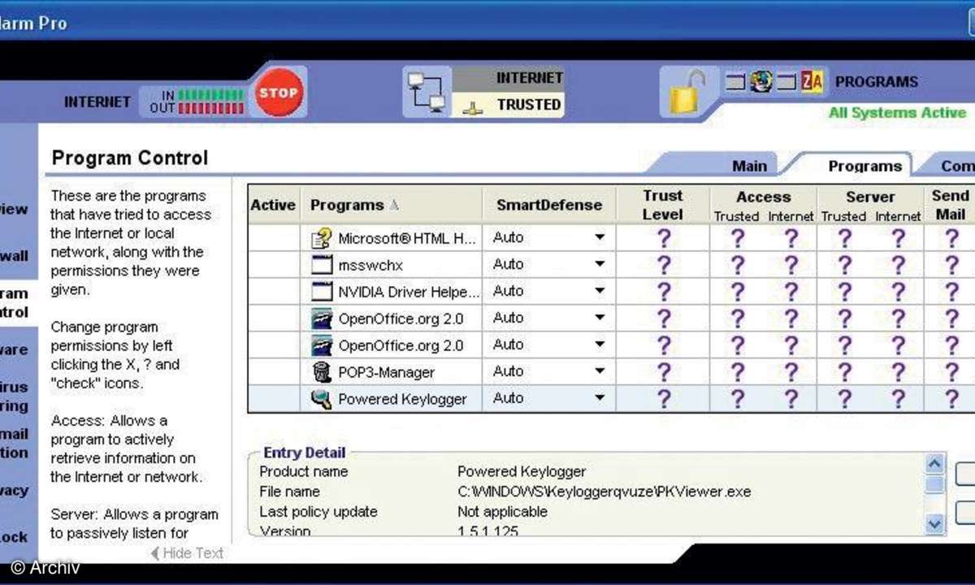This screenshot has width=975, height=585.
Task: Change Server Internet permission for POP3-Manager
Action: coord(898,372)
